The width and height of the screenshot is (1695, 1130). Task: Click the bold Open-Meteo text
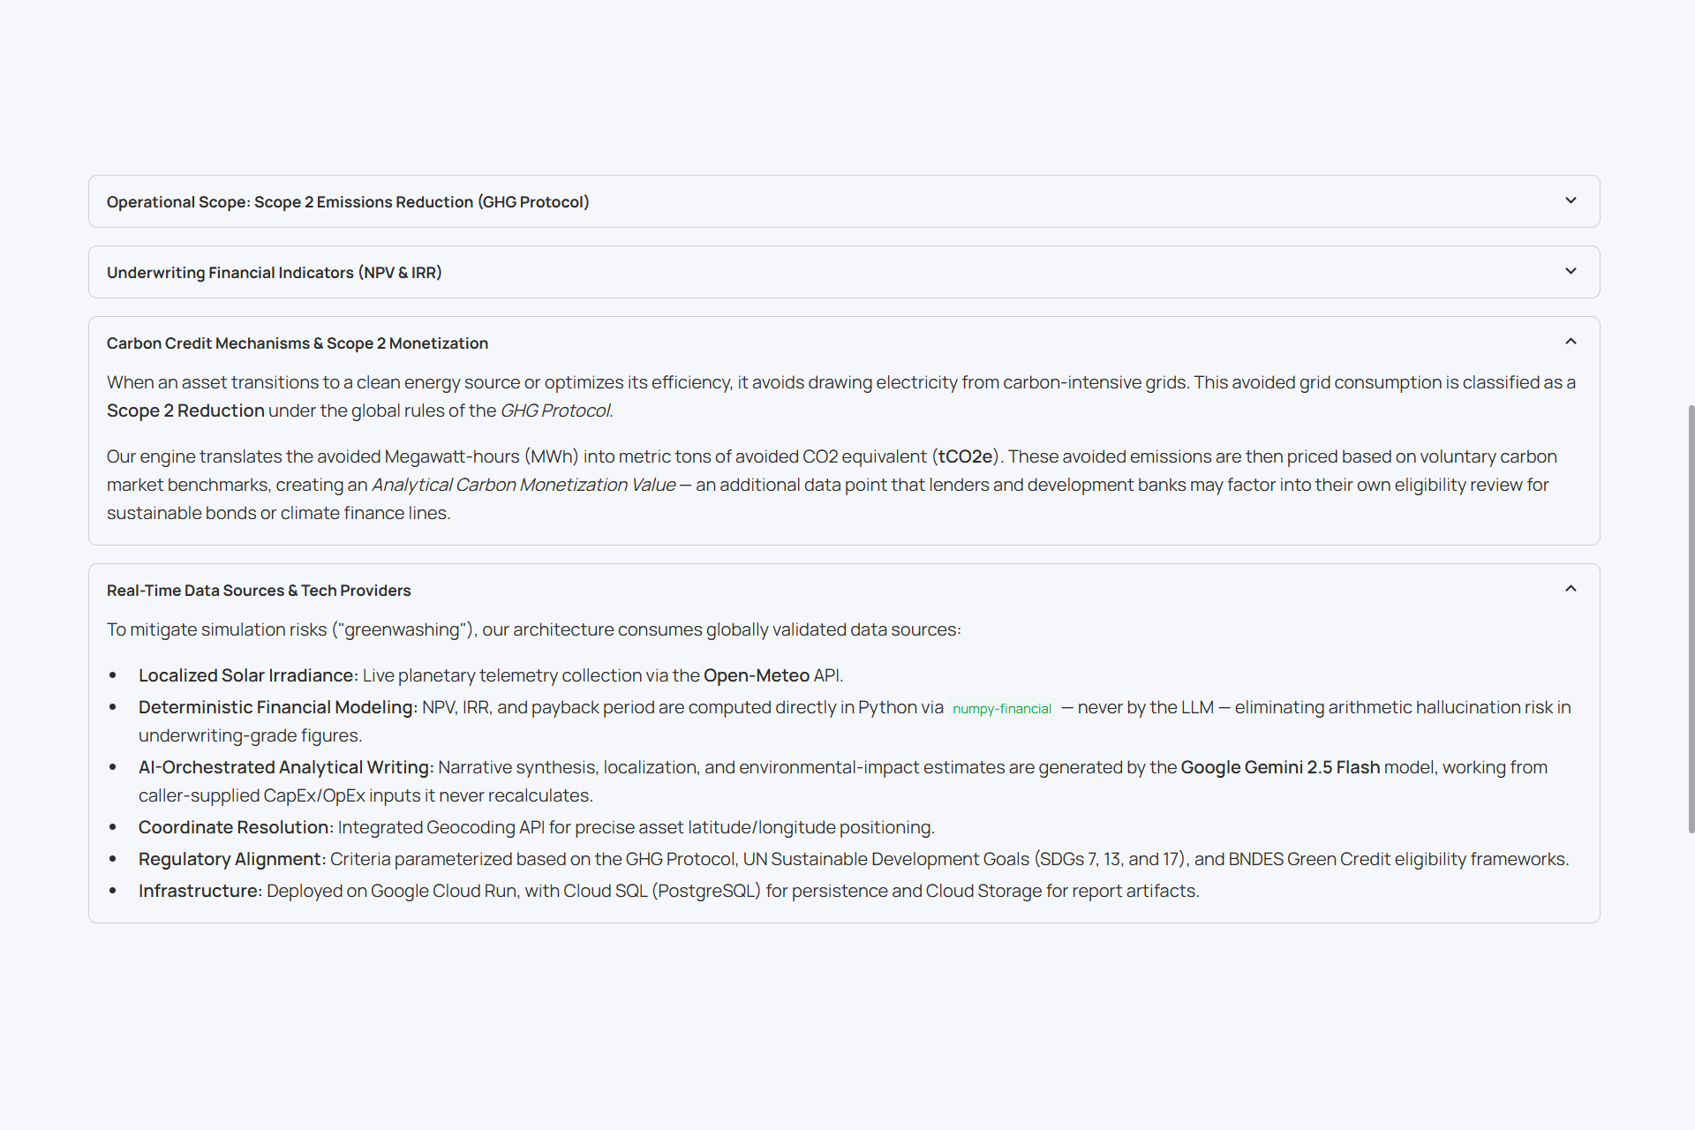click(757, 675)
